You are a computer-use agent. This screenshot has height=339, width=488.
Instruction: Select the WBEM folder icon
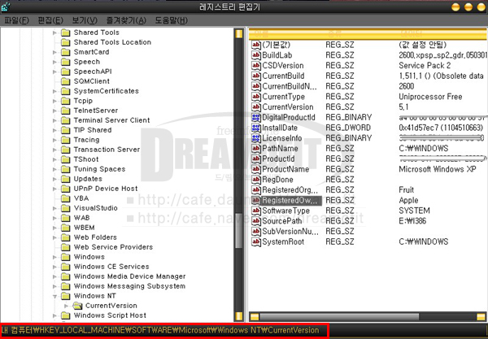(x=65, y=228)
